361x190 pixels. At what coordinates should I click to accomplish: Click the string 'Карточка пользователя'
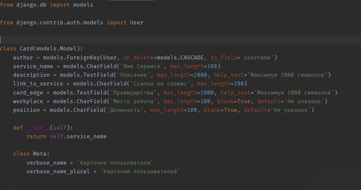coord(115,163)
